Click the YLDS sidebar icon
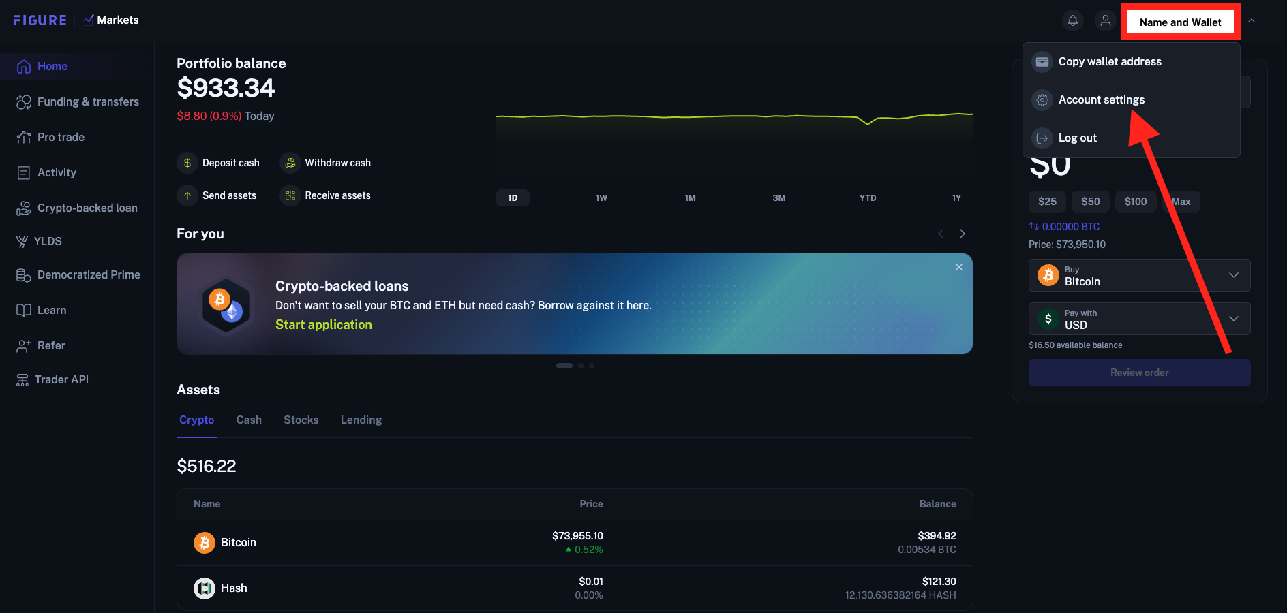The height and width of the screenshot is (613, 1287). coord(22,241)
